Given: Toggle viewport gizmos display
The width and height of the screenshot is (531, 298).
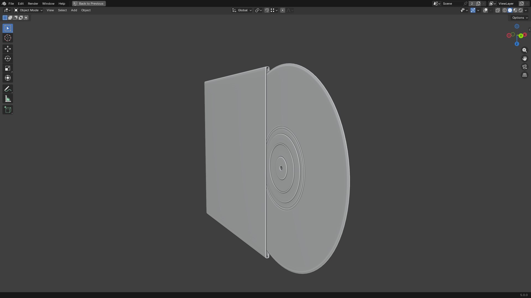Looking at the screenshot, I should [x=473, y=10].
